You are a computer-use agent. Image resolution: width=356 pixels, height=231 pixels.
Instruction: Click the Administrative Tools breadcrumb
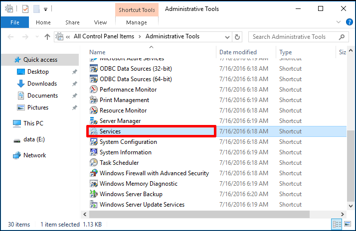click(x=173, y=36)
